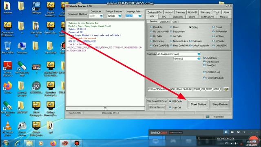The image size is (261, 147).
Task: Open the Bandicam output folder icon
Action: (232, 132)
